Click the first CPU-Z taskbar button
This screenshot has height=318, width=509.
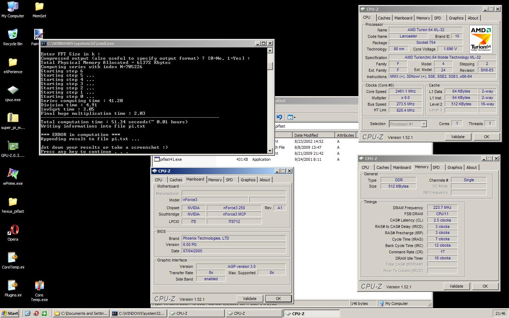196,313
